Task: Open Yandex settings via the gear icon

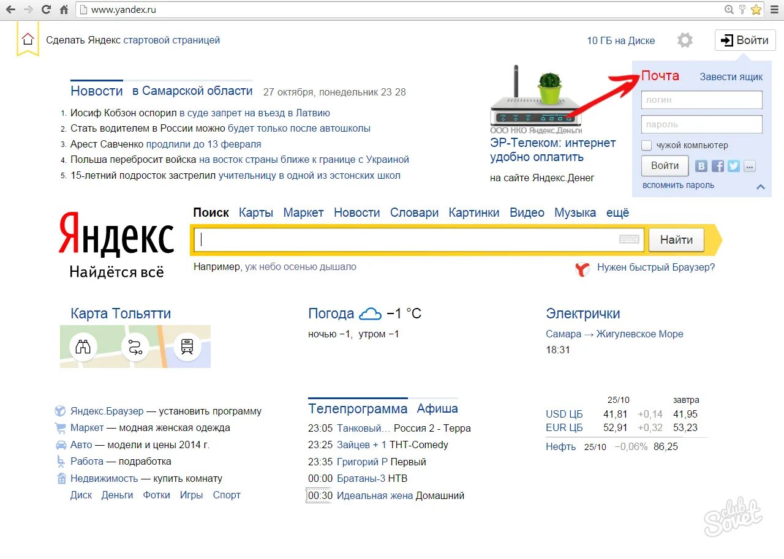Action: (685, 40)
